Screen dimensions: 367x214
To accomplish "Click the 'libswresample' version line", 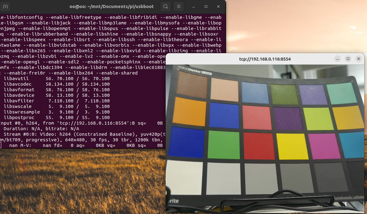I will (57, 112).
